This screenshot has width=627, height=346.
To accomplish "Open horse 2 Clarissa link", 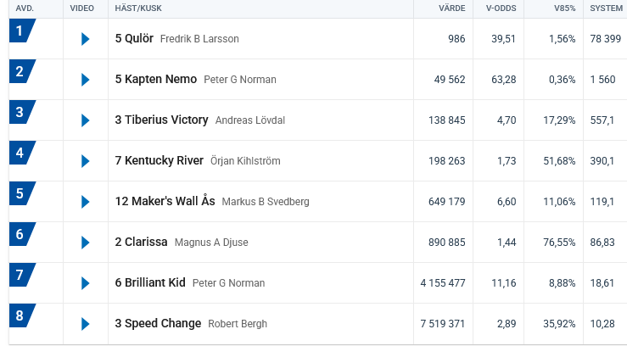I will click(142, 243).
